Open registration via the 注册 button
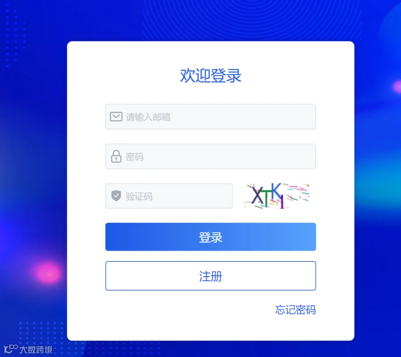 pos(210,276)
